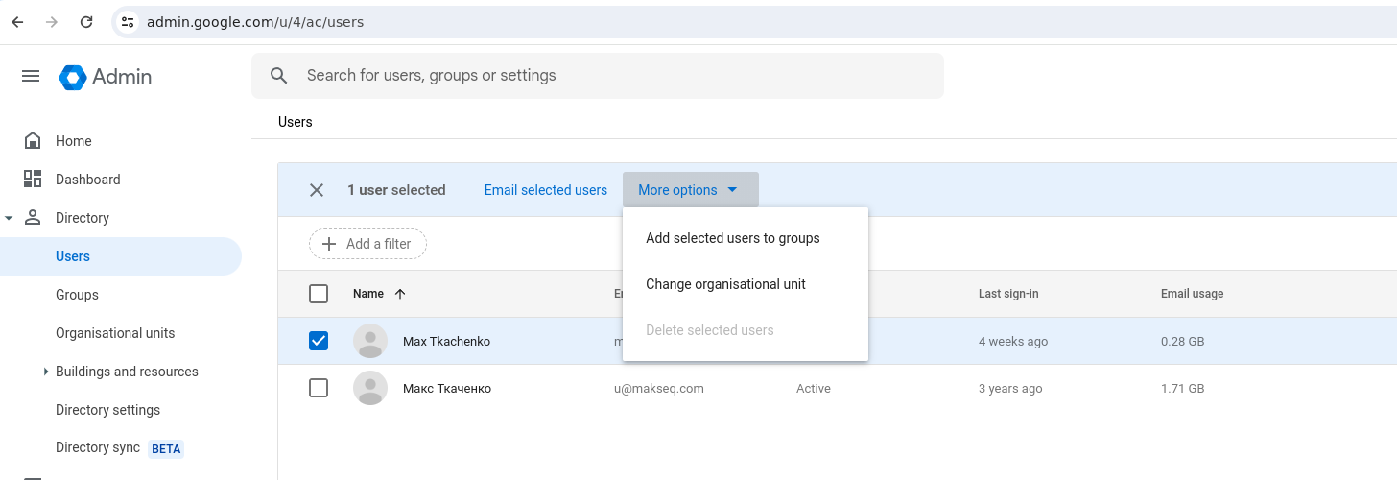
Task: Reload the page in browser
Action: point(86,21)
